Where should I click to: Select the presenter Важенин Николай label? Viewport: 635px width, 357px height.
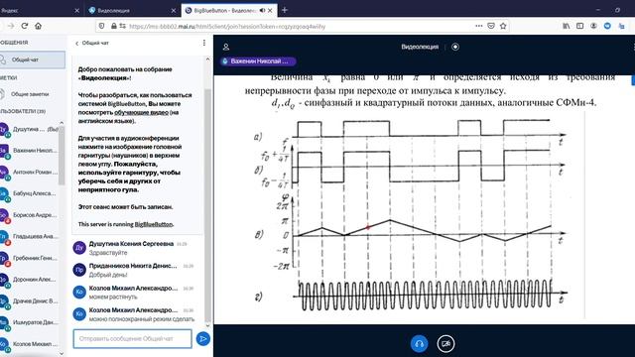pos(258,61)
